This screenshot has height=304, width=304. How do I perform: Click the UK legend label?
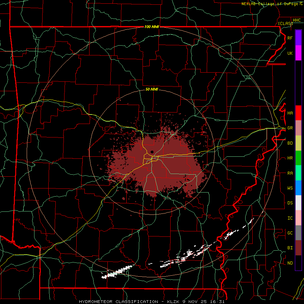coord(290,53)
